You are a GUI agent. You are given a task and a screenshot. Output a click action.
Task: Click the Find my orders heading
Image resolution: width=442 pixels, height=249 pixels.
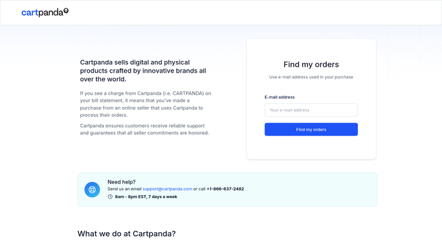[x=311, y=64]
